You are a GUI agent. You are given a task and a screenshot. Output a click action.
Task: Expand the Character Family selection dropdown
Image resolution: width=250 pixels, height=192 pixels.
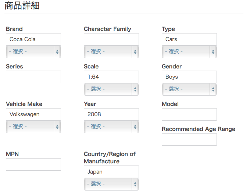pos(111,52)
